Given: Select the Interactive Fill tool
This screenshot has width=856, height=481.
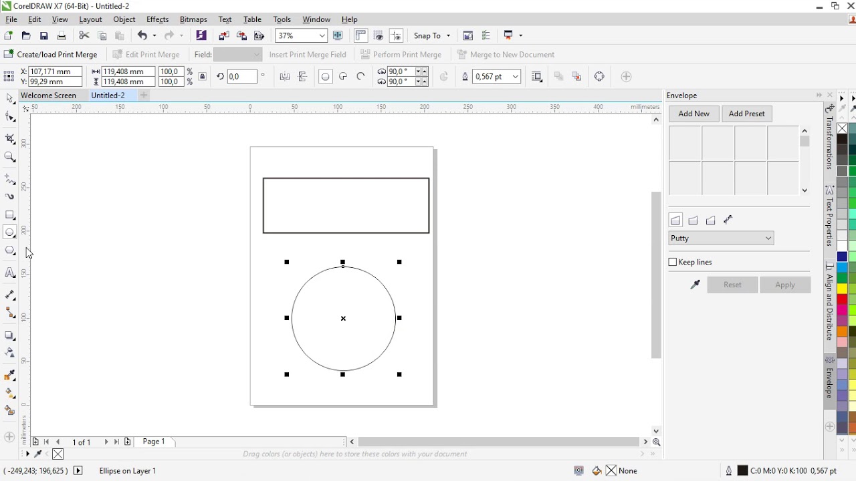Looking at the screenshot, I should (10, 393).
